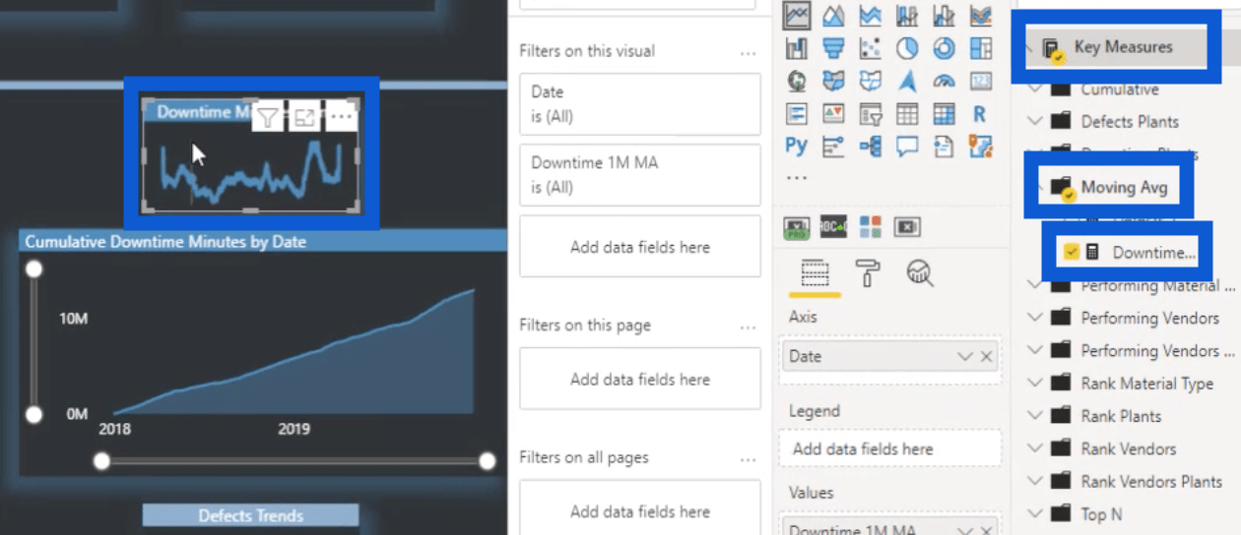Switch to the Fields well tab

click(x=815, y=274)
